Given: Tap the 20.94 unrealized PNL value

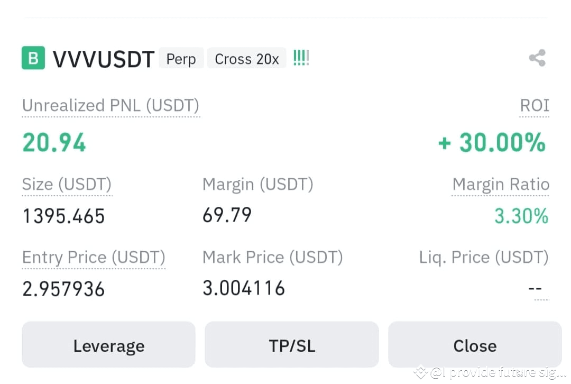Looking at the screenshot, I should click(54, 142).
